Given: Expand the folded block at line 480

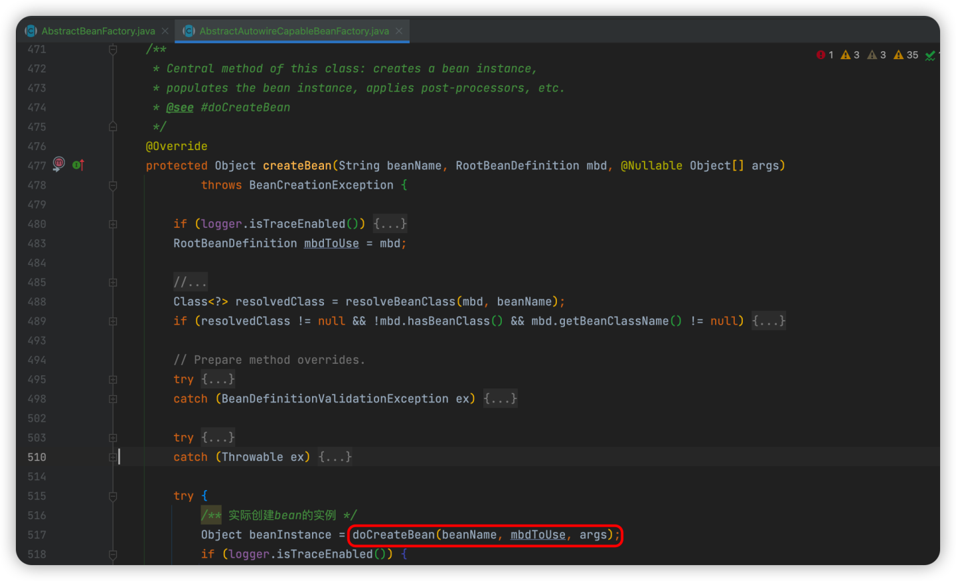Looking at the screenshot, I should (x=113, y=224).
